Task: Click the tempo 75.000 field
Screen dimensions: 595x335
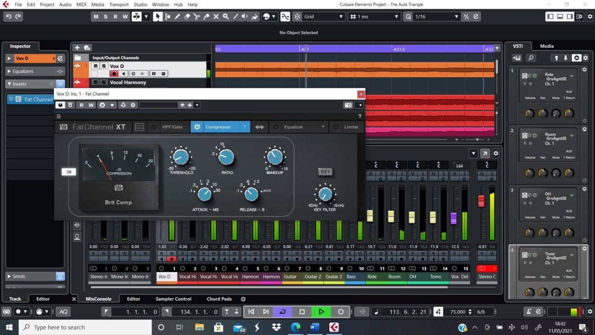Action: click(457, 312)
